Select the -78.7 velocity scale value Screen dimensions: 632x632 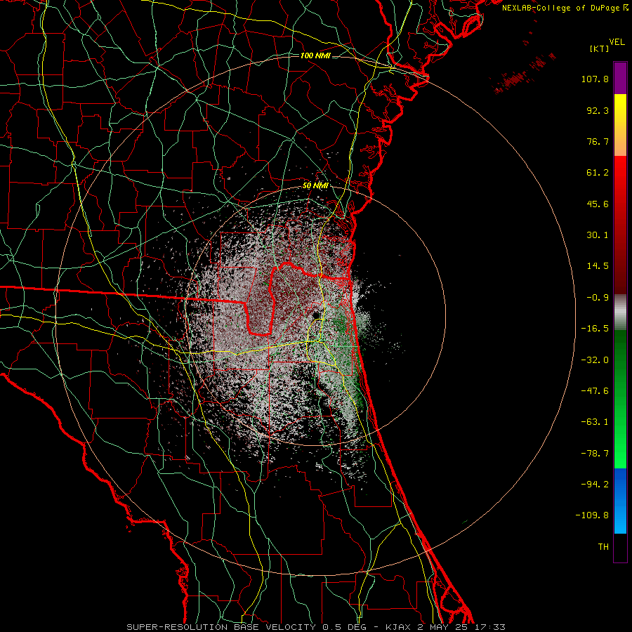(x=595, y=454)
